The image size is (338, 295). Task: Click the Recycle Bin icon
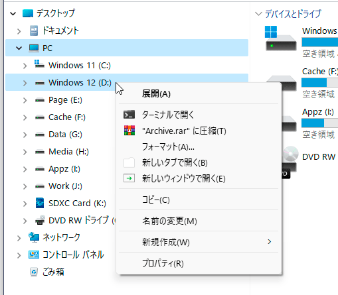34,272
